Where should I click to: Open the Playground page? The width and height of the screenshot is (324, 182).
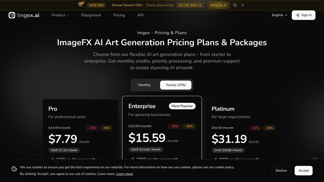(91, 15)
